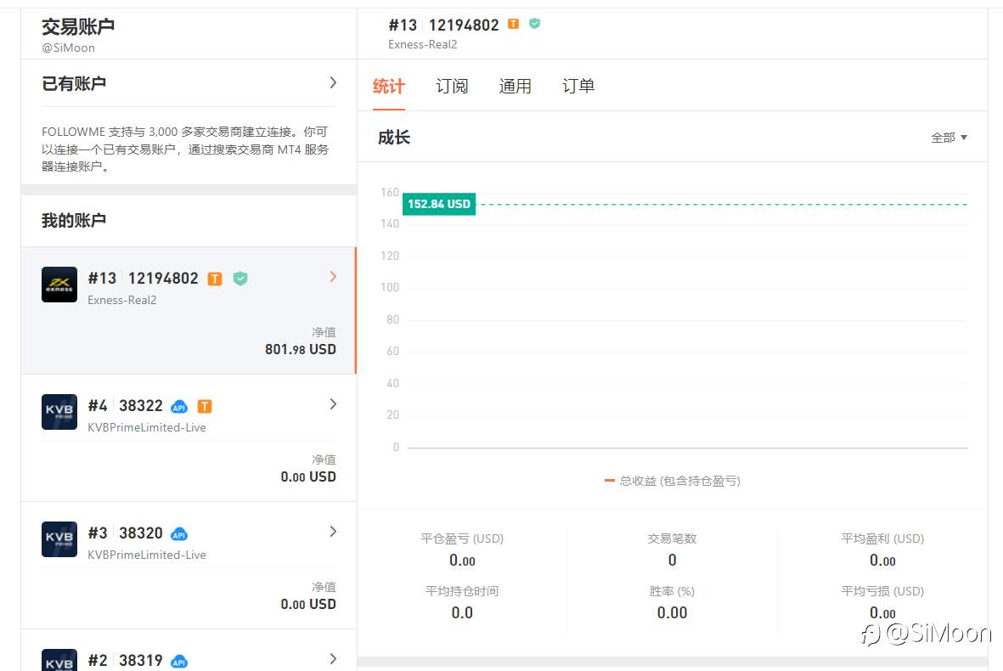
Task: Click orange T badge in header beside 12194802
Action: coord(513,25)
